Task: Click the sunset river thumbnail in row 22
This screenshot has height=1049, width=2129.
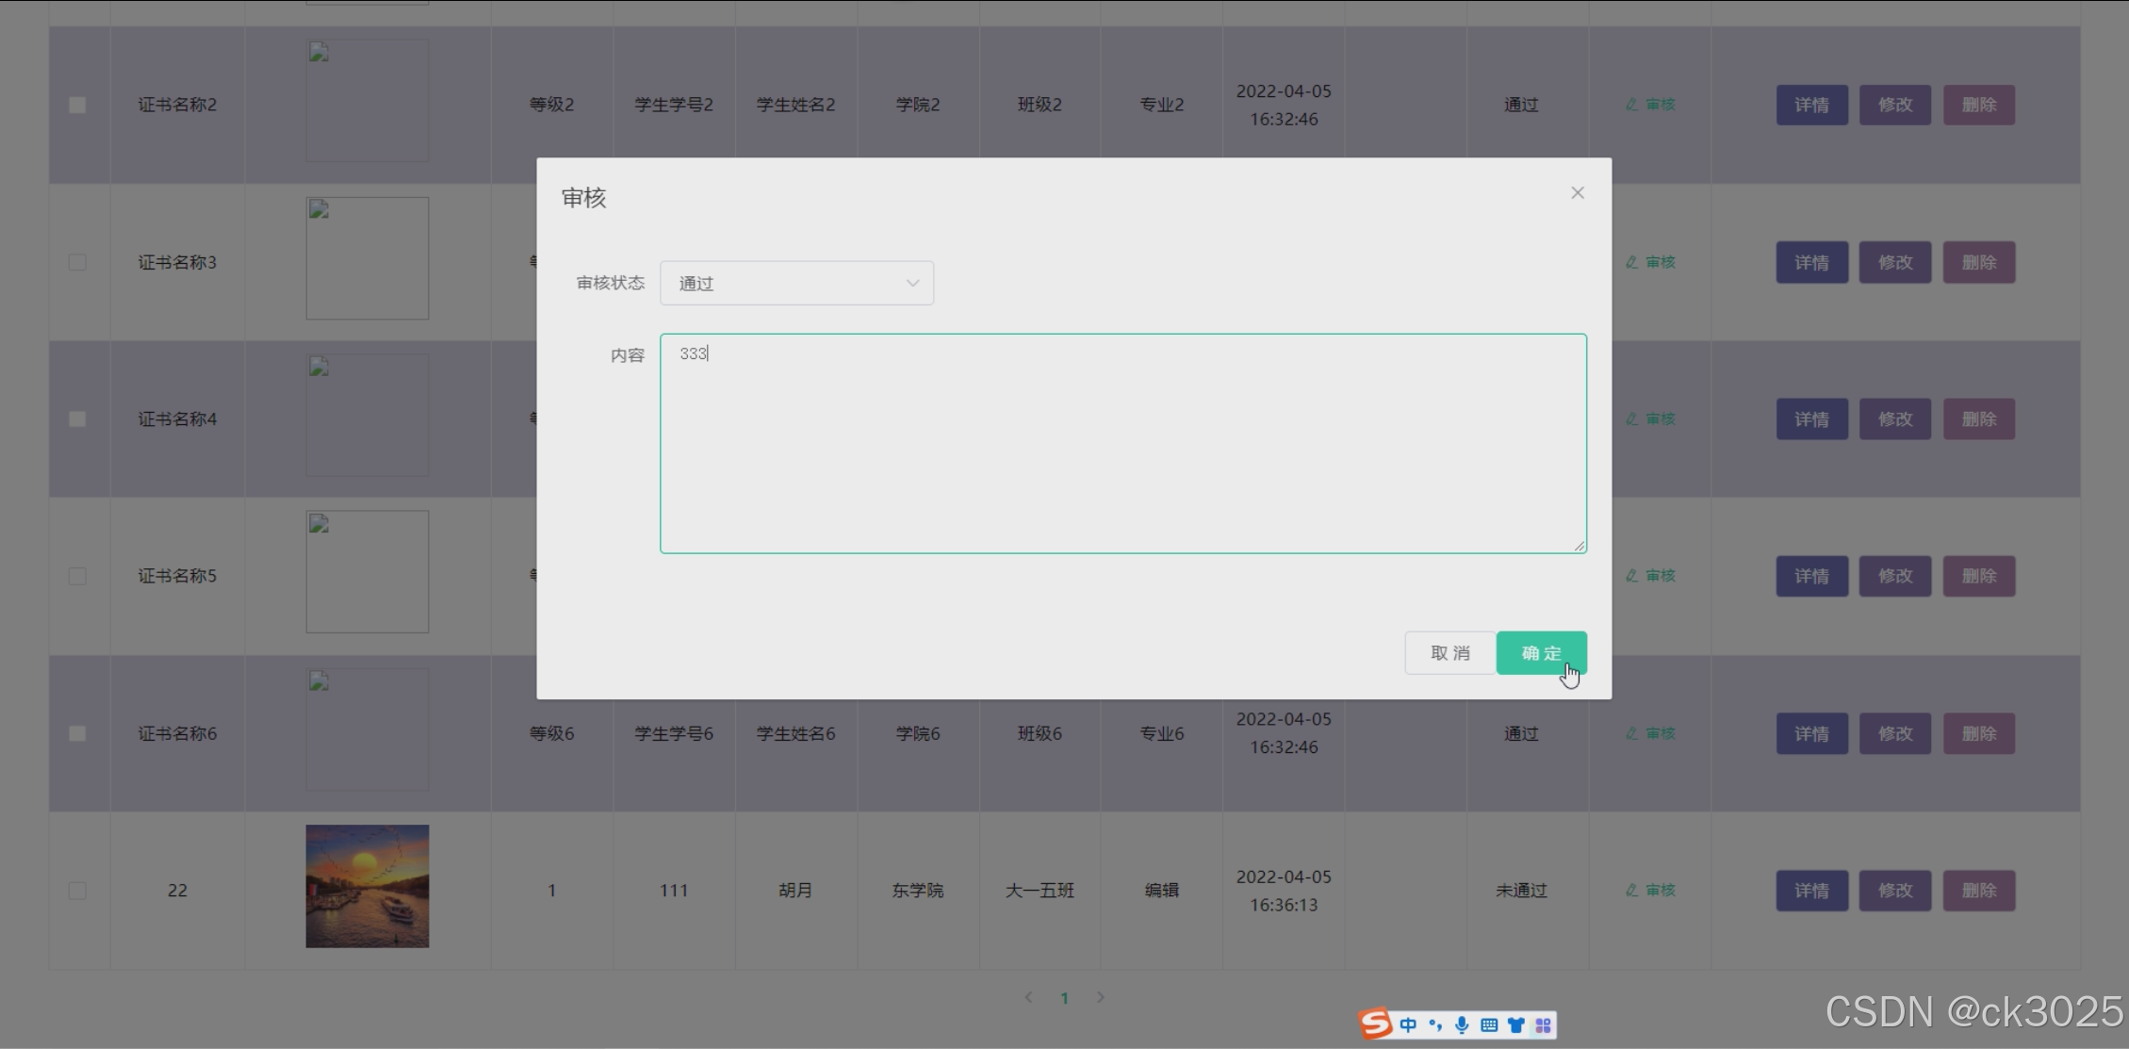Action: pyautogui.click(x=367, y=886)
